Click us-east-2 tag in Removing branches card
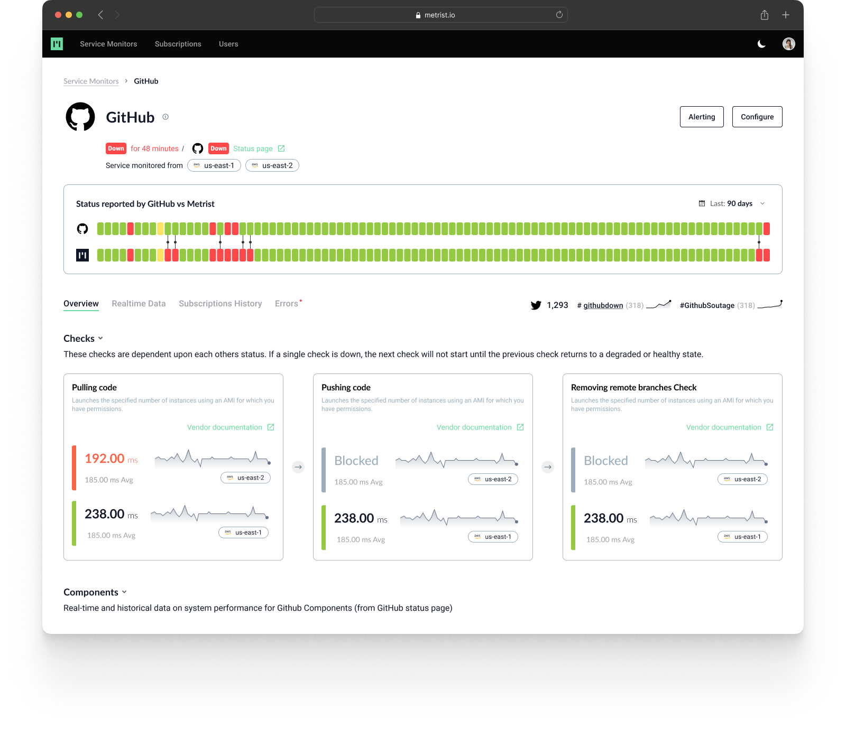This screenshot has width=846, height=729. (742, 479)
